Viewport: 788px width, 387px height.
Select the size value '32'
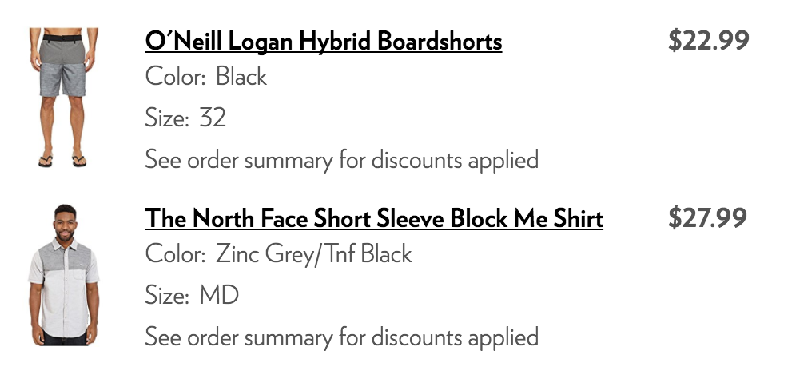coord(213,118)
